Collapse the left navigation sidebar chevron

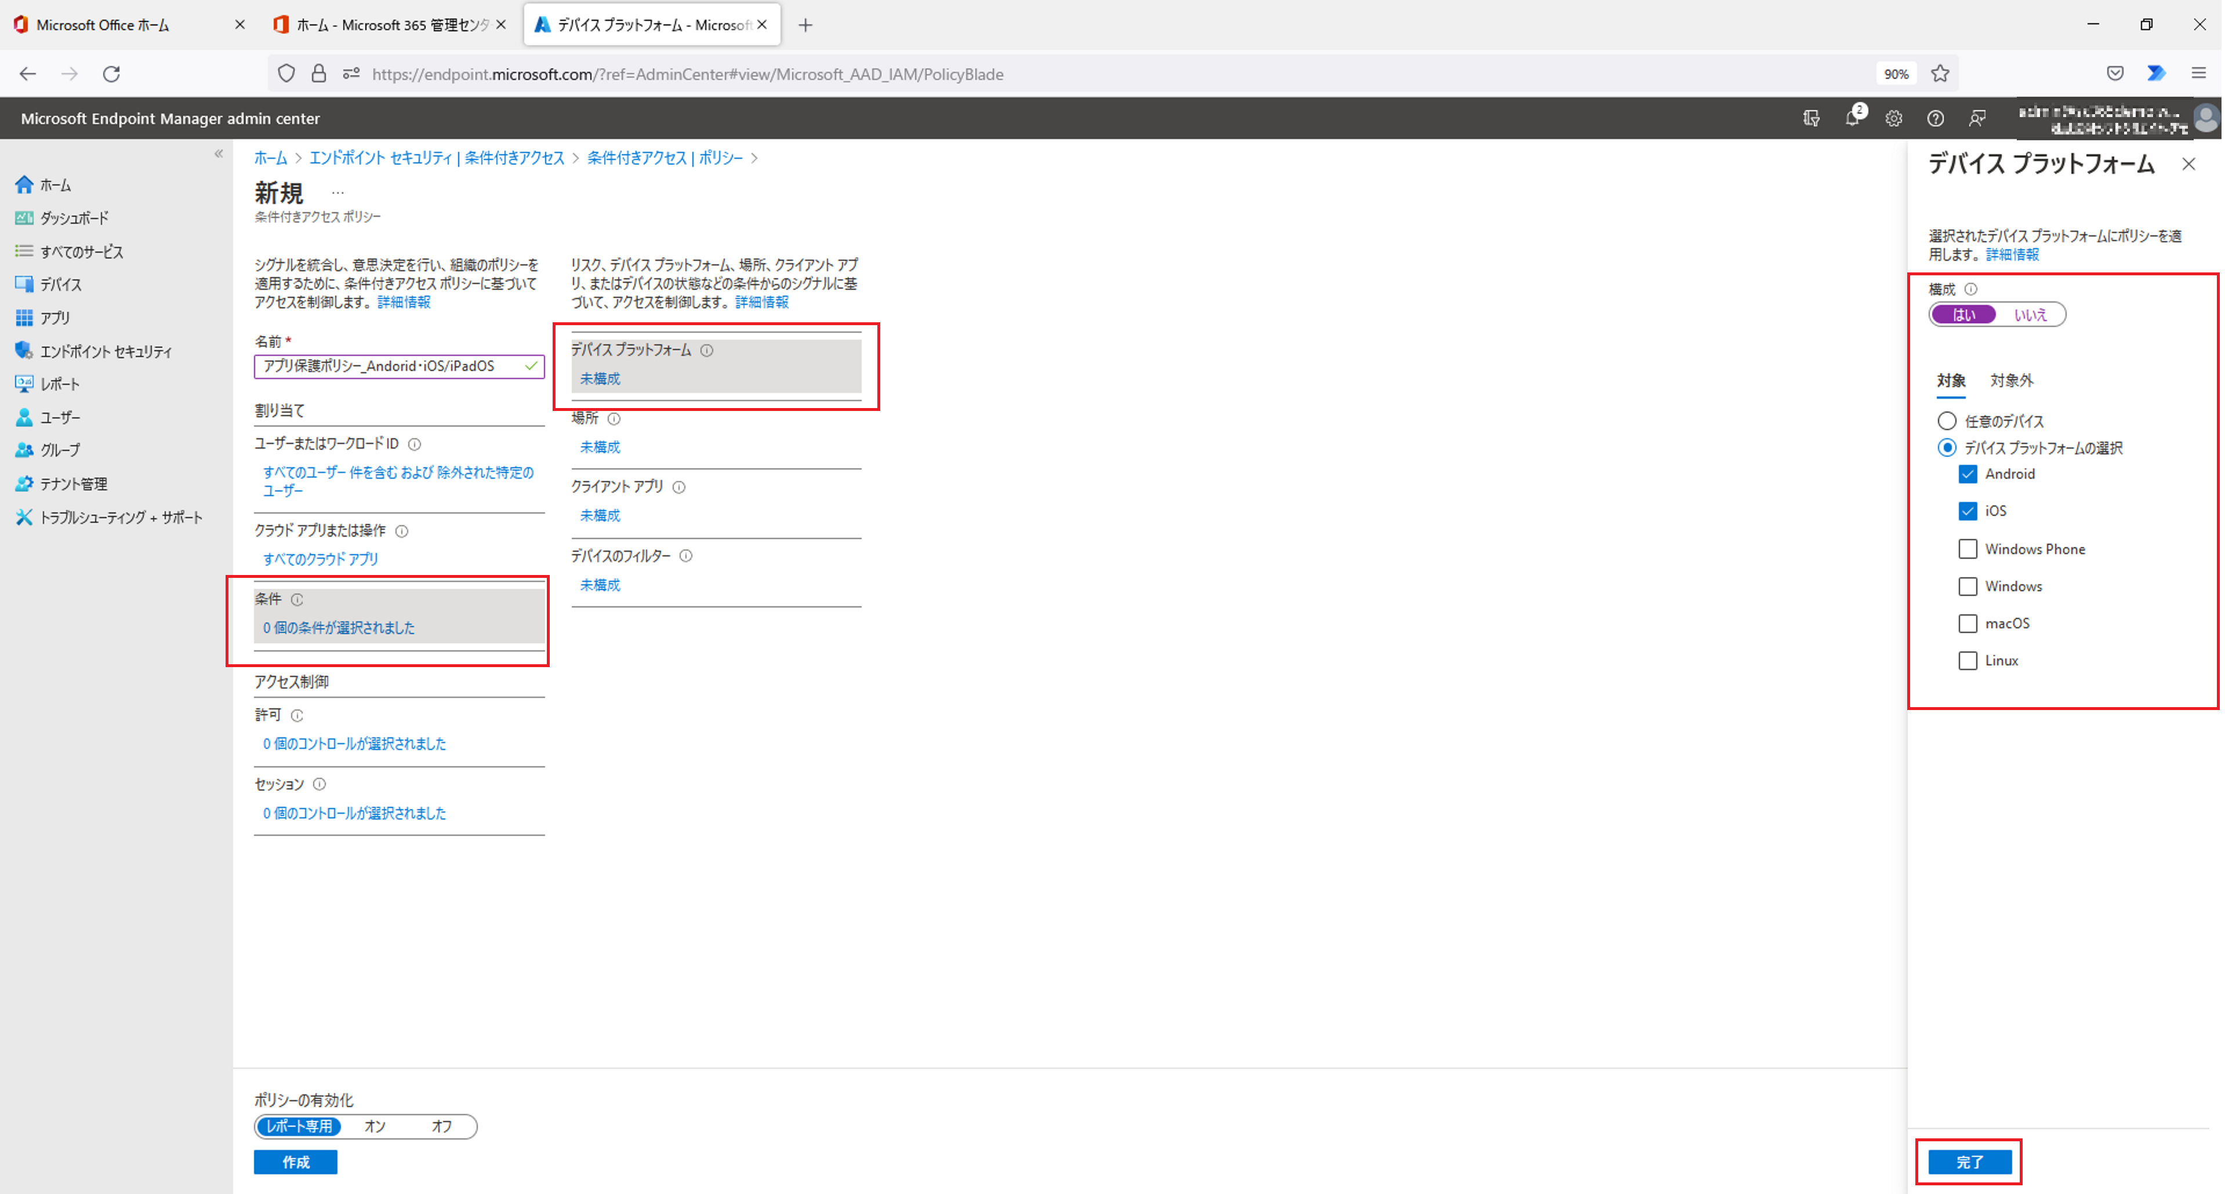pos(219,154)
